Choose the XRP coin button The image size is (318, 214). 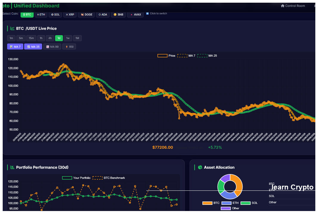(x=70, y=15)
